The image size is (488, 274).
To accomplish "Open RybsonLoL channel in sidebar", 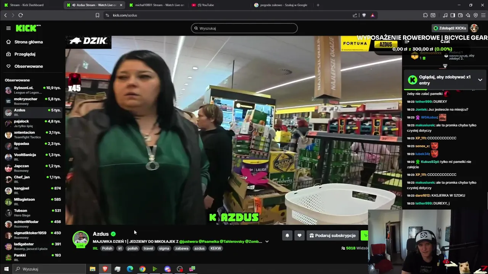I will point(32,90).
